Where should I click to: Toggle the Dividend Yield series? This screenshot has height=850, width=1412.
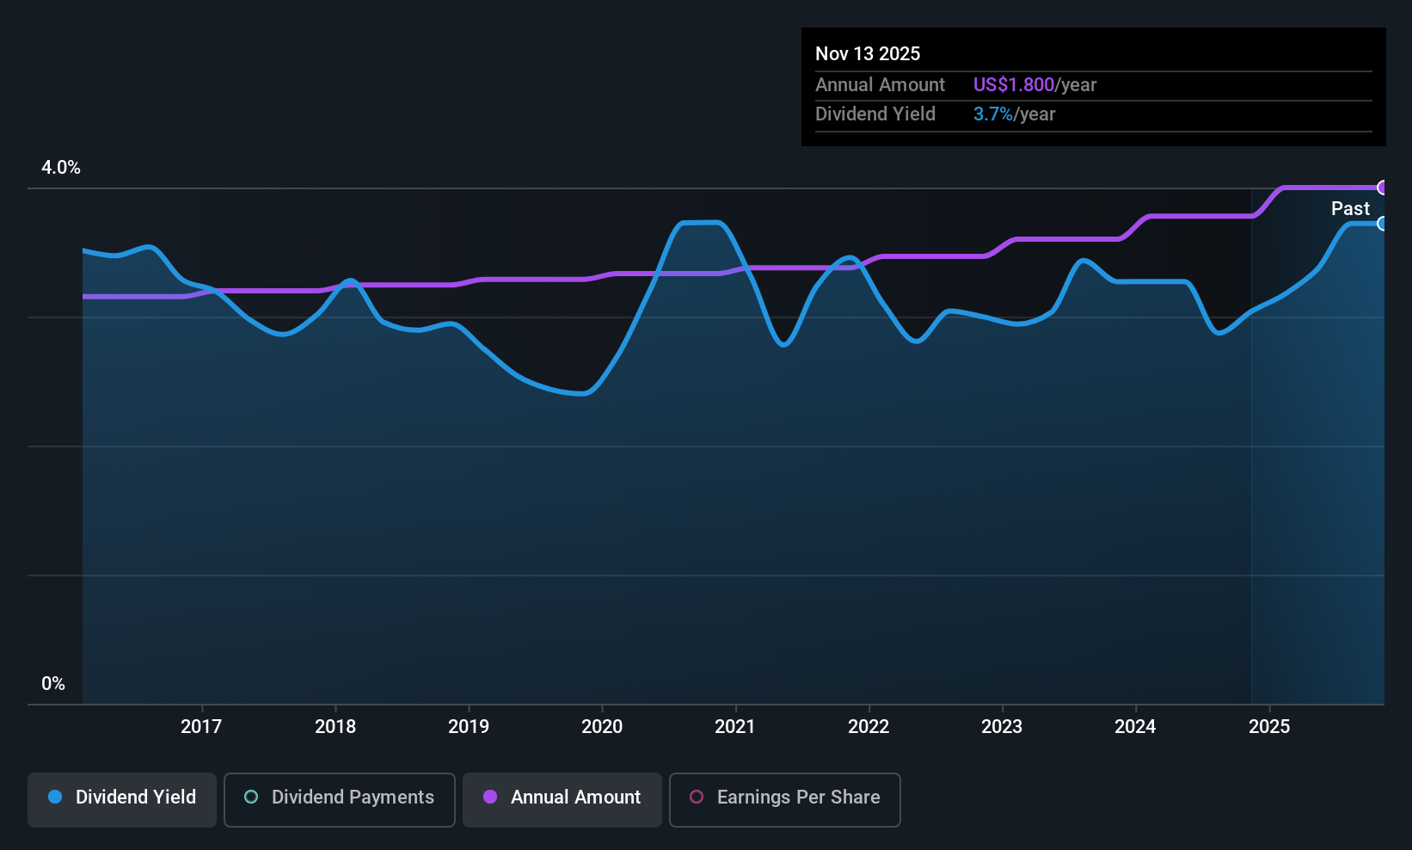[122, 799]
